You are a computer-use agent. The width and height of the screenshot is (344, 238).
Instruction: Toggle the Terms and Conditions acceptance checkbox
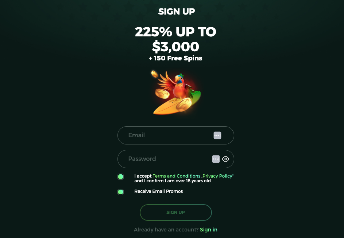tap(120, 177)
